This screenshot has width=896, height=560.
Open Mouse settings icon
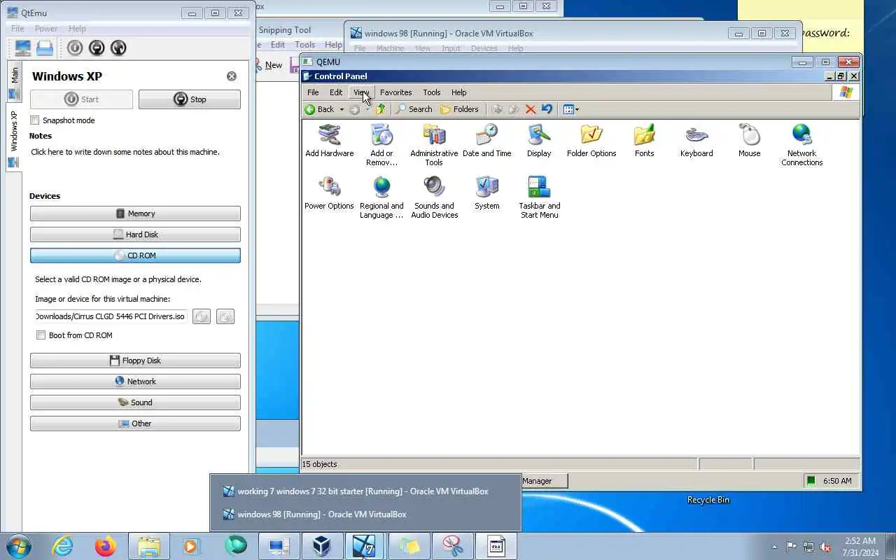click(x=749, y=140)
